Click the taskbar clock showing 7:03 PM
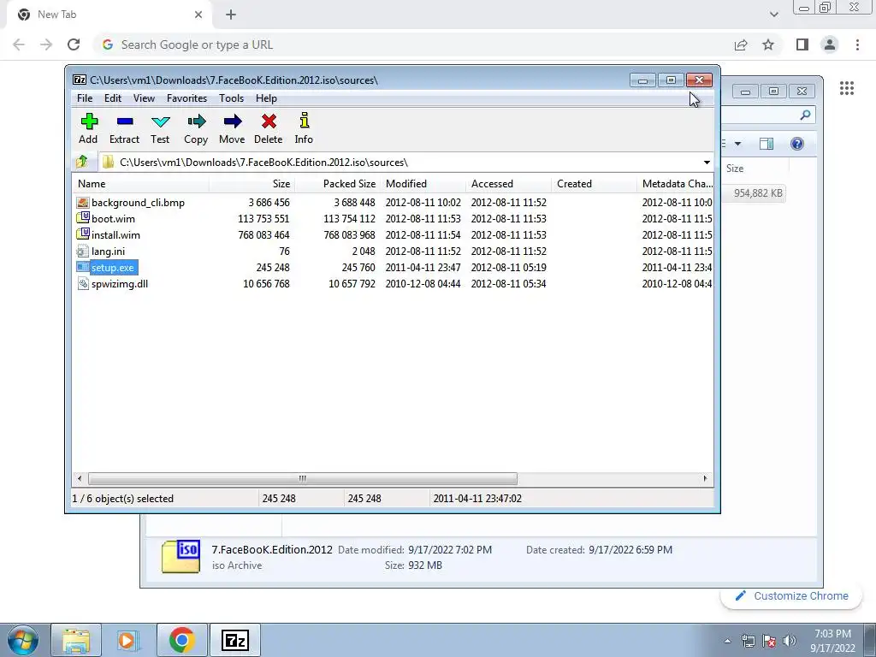876x657 pixels. [832, 641]
